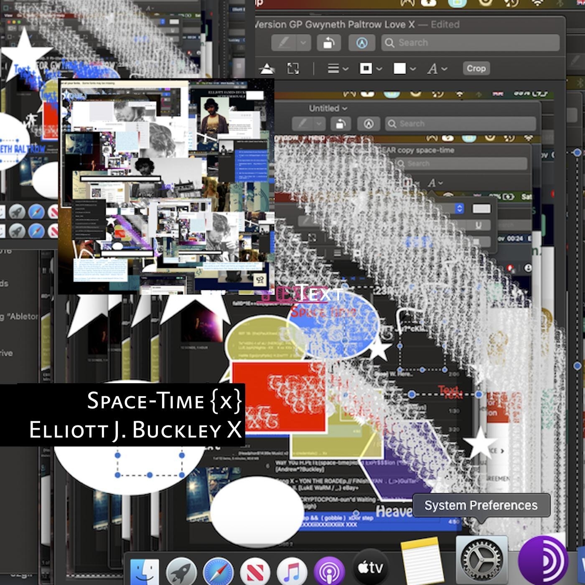Open the Shape Style lines dropdown

coord(338,69)
